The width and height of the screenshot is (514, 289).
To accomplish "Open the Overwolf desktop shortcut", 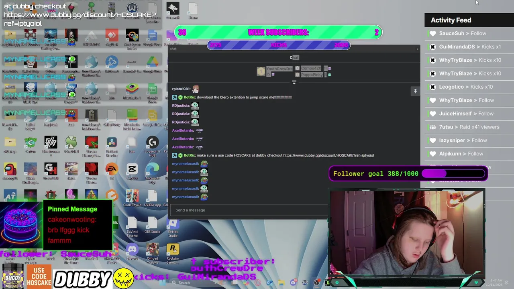I will pyautogui.click(x=173, y=11).
